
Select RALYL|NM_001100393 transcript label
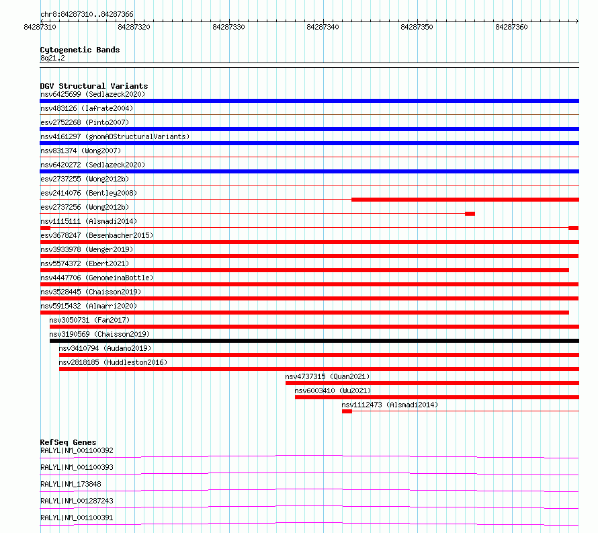click(77, 467)
